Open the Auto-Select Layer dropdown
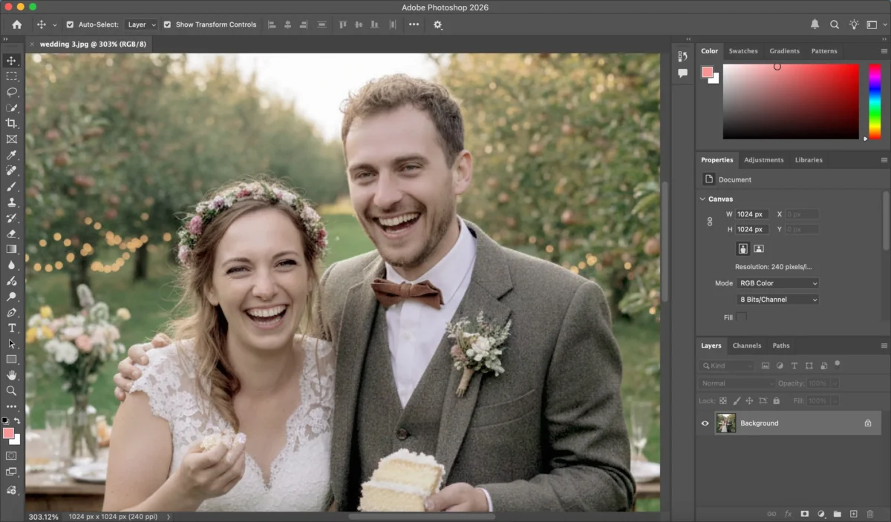891x522 pixels. pos(141,24)
